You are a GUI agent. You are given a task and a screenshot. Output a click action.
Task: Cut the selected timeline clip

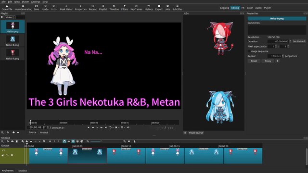tap(8, 141)
